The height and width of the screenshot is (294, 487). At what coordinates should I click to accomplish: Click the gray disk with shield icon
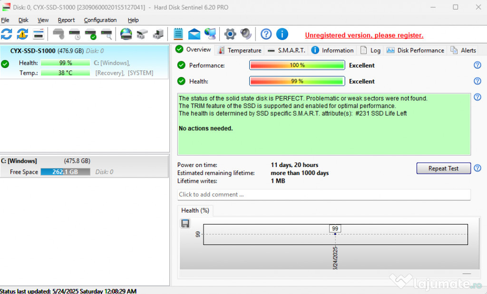[58, 34]
